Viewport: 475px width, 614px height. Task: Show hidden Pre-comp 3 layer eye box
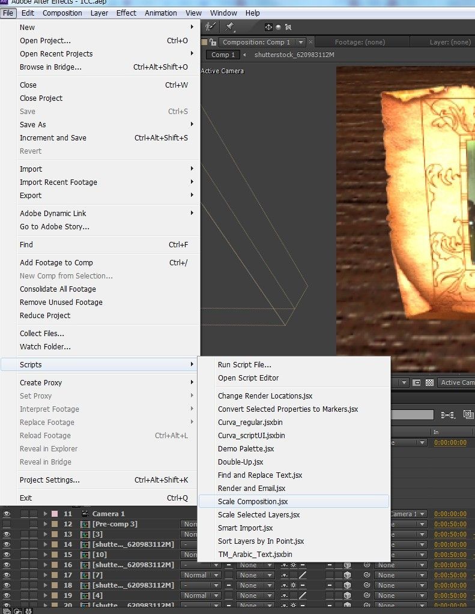pos(7,524)
